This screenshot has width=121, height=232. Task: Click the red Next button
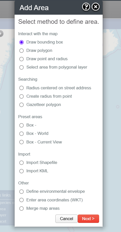click(x=88, y=219)
